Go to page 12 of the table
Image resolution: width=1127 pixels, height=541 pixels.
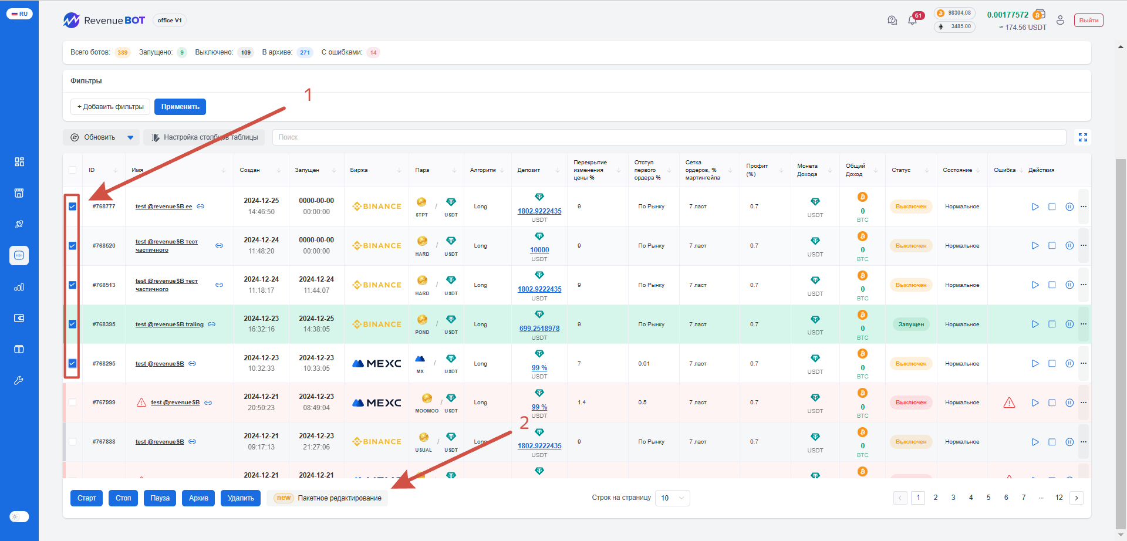coord(1059,498)
